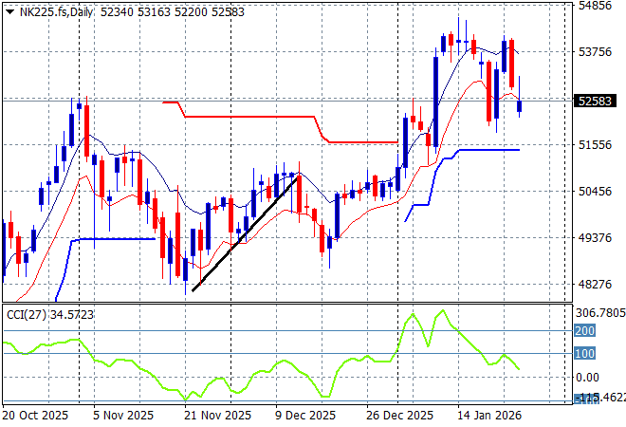The height and width of the screenshot is (427, 626).
Task: Click the 20 Oct 2025 date label
Action: (x=35, y=416)
